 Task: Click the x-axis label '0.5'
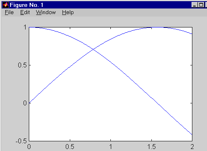coord(70,147)
